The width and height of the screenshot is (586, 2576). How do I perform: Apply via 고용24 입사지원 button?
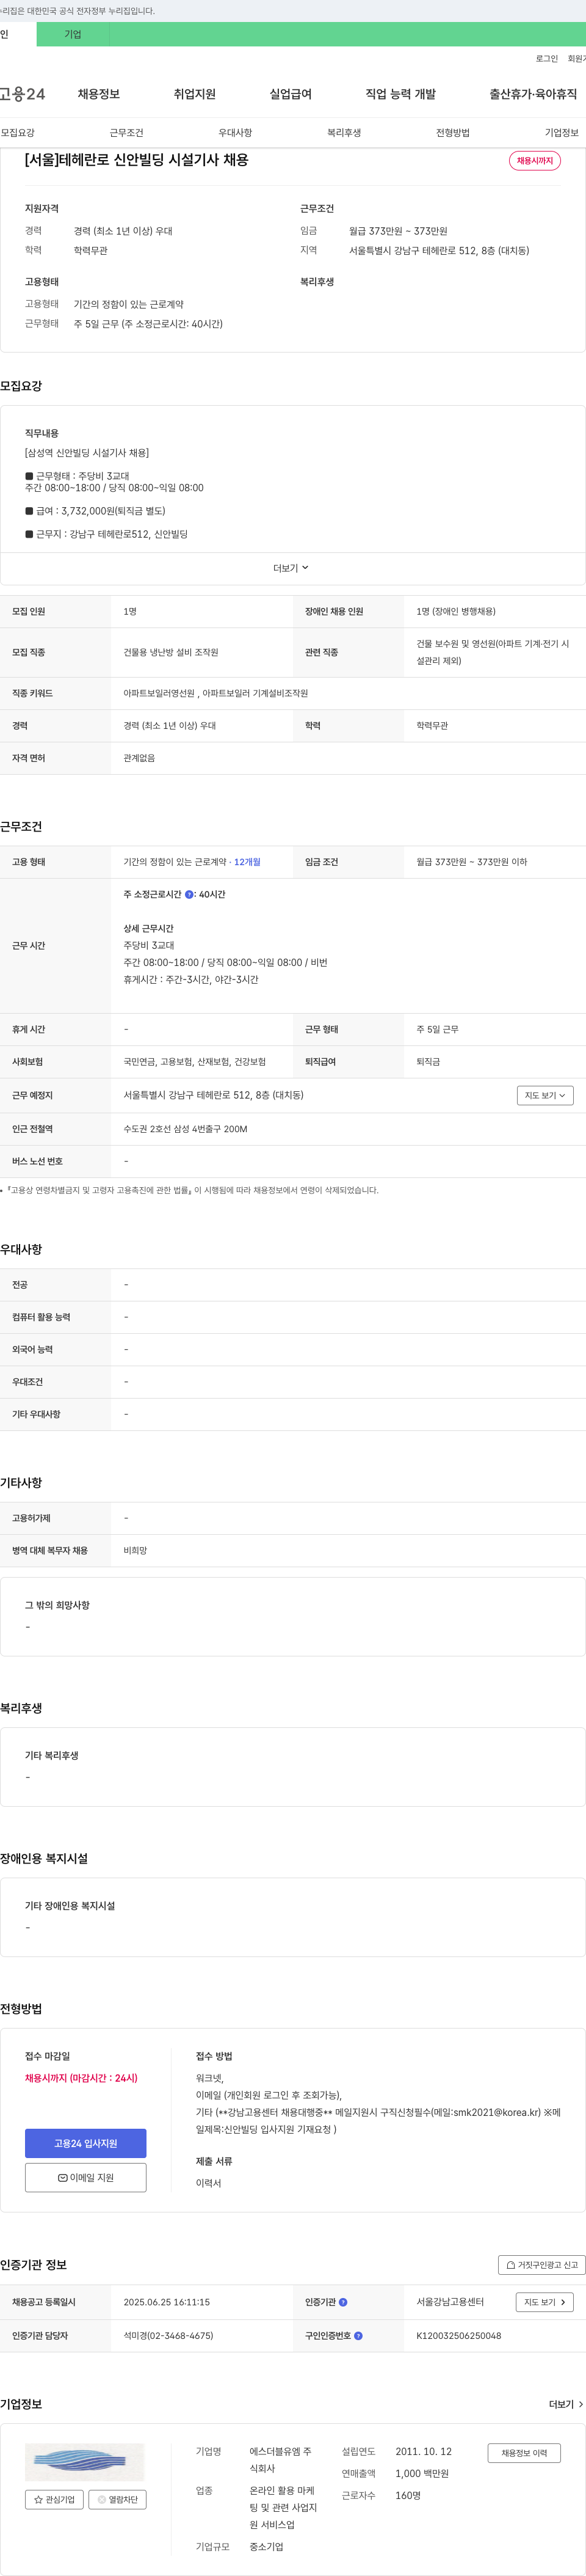(86, 2144)
